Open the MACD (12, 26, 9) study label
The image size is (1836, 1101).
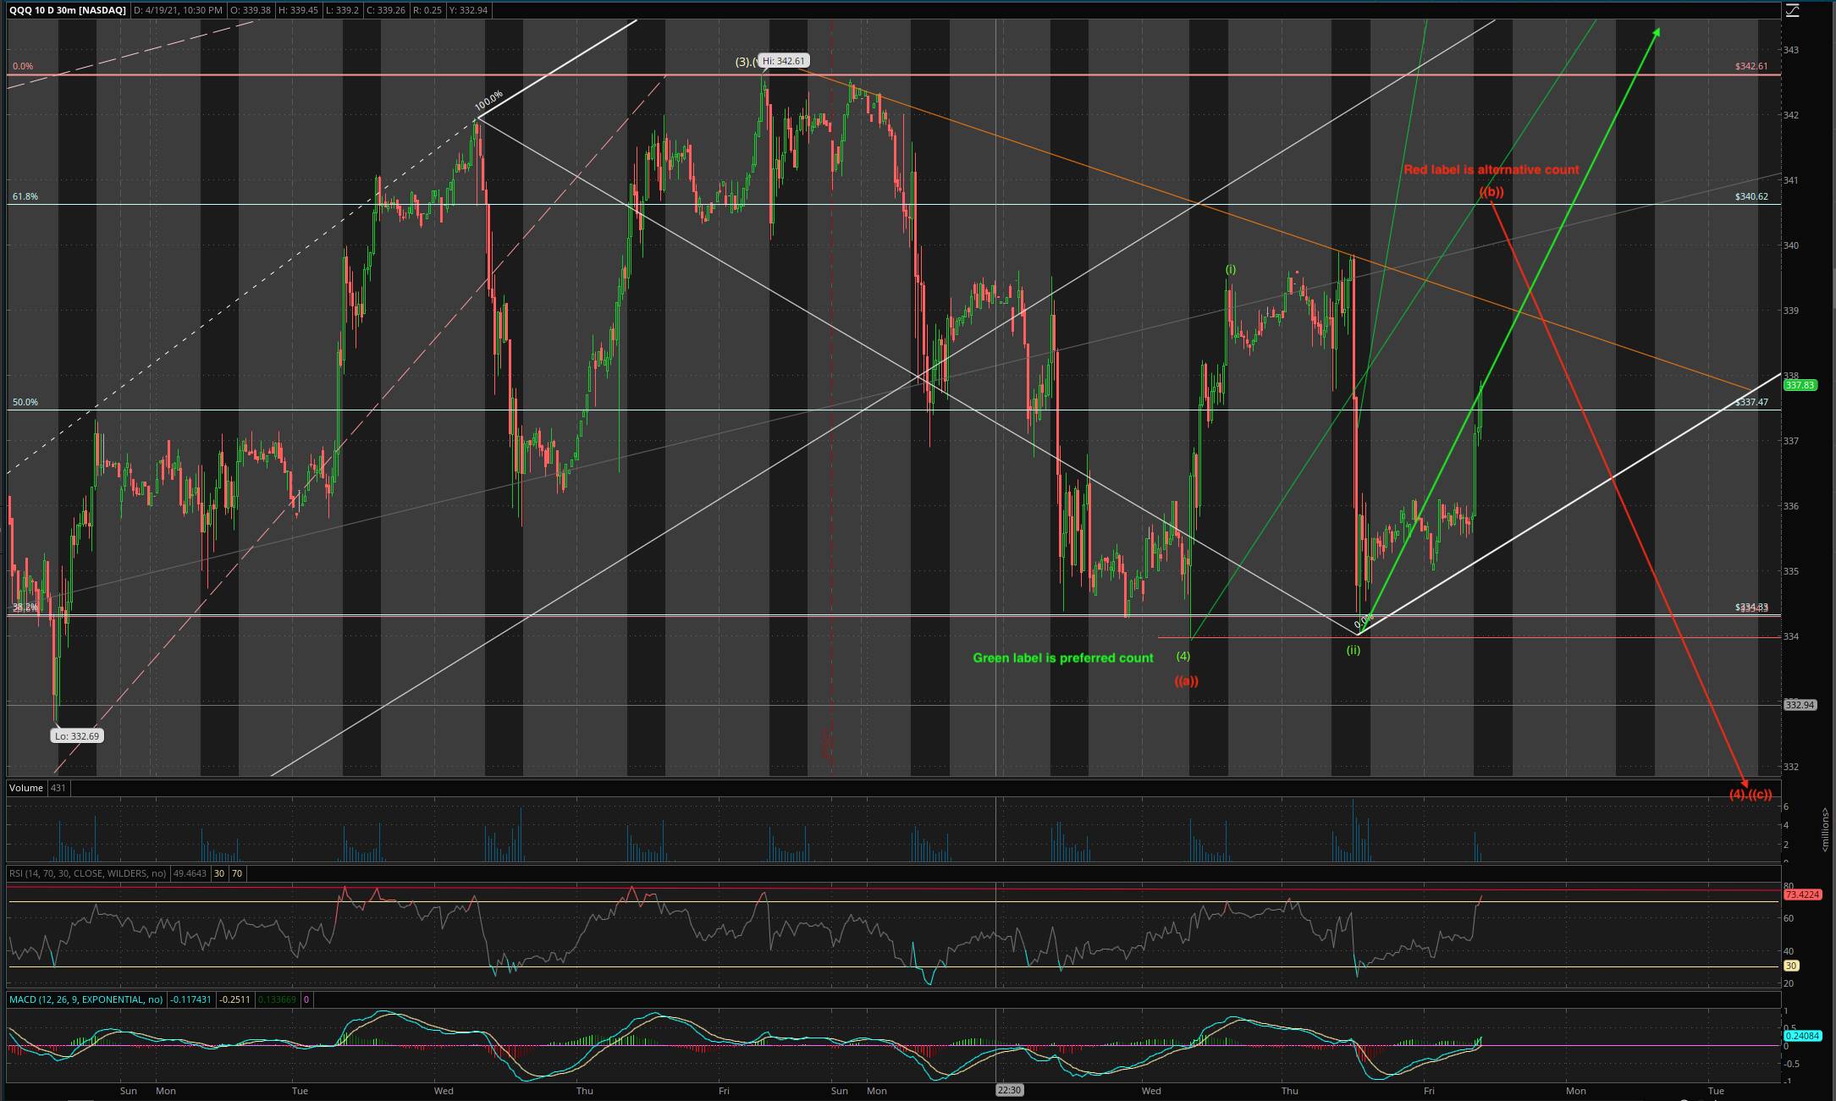click(x=86, y=999)
